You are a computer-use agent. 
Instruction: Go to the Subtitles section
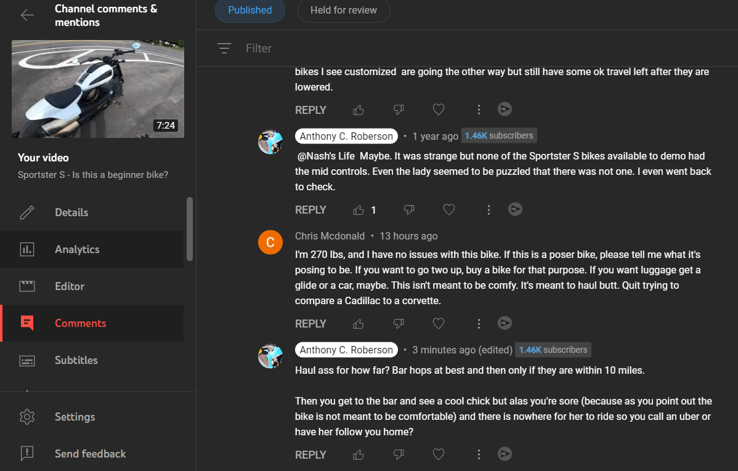(76, 360)
